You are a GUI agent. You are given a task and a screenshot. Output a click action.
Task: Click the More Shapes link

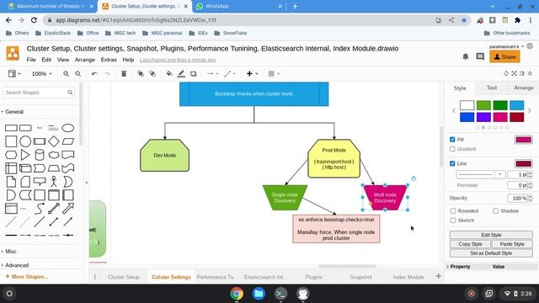[27, 277]
